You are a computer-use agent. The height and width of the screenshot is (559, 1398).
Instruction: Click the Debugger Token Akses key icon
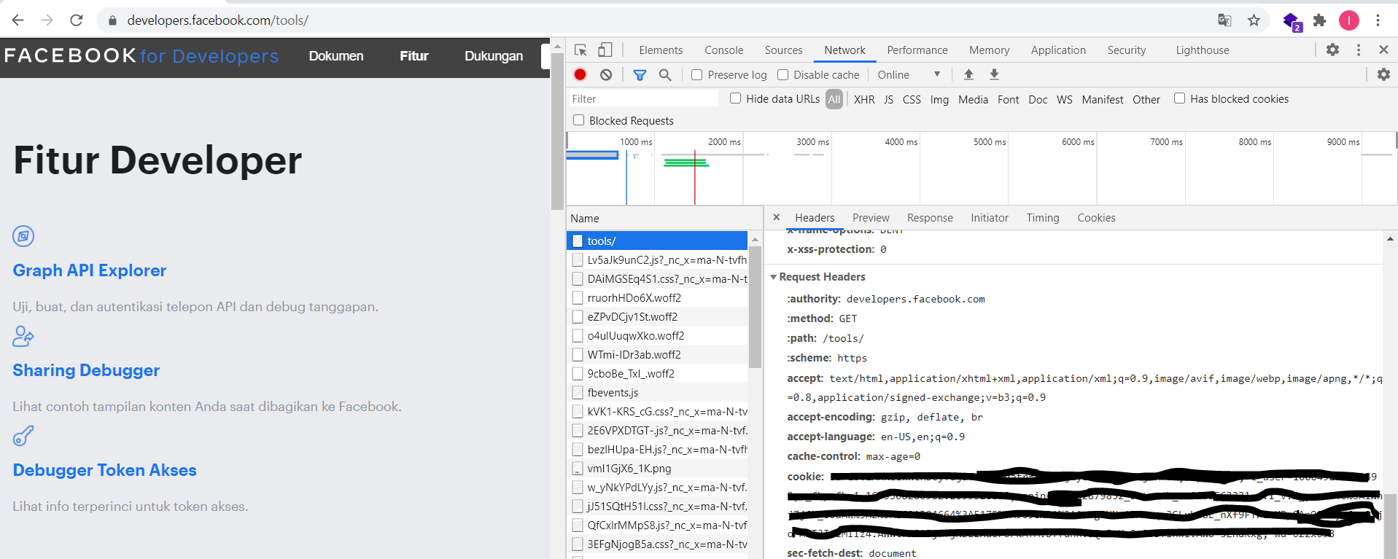[23, 436]
